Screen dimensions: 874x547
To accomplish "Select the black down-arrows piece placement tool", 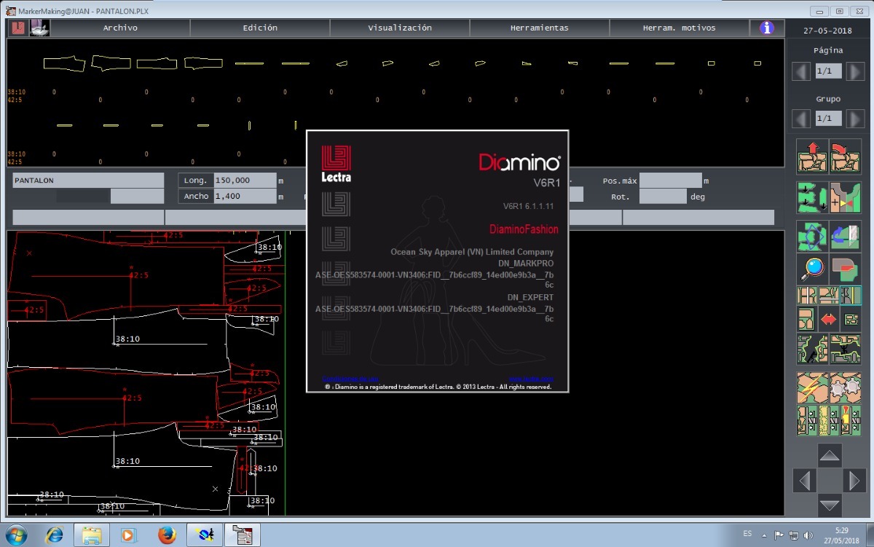I will pyautogui.click(x=812, y=197).
